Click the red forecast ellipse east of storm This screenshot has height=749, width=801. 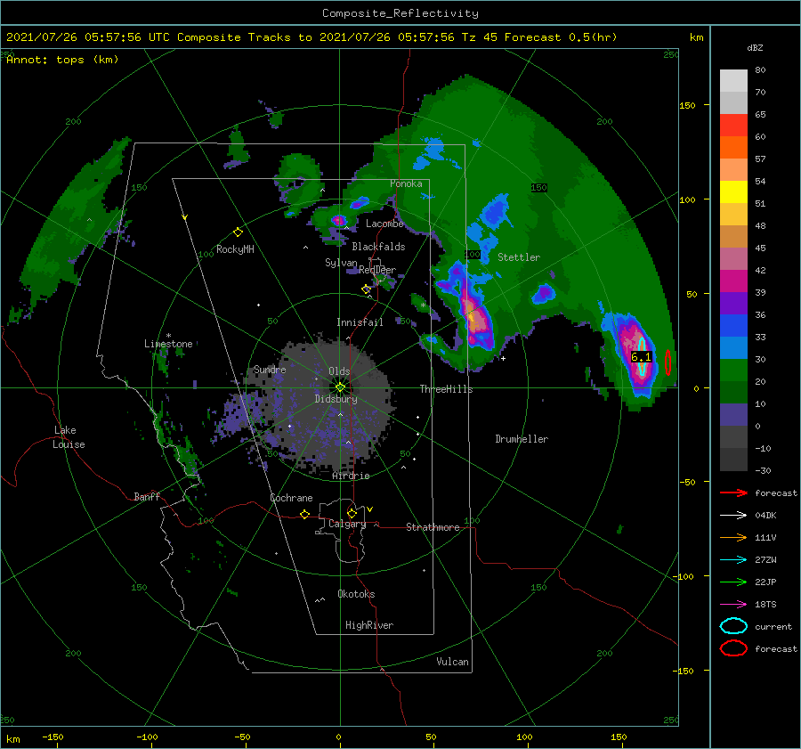pos(667,362)
